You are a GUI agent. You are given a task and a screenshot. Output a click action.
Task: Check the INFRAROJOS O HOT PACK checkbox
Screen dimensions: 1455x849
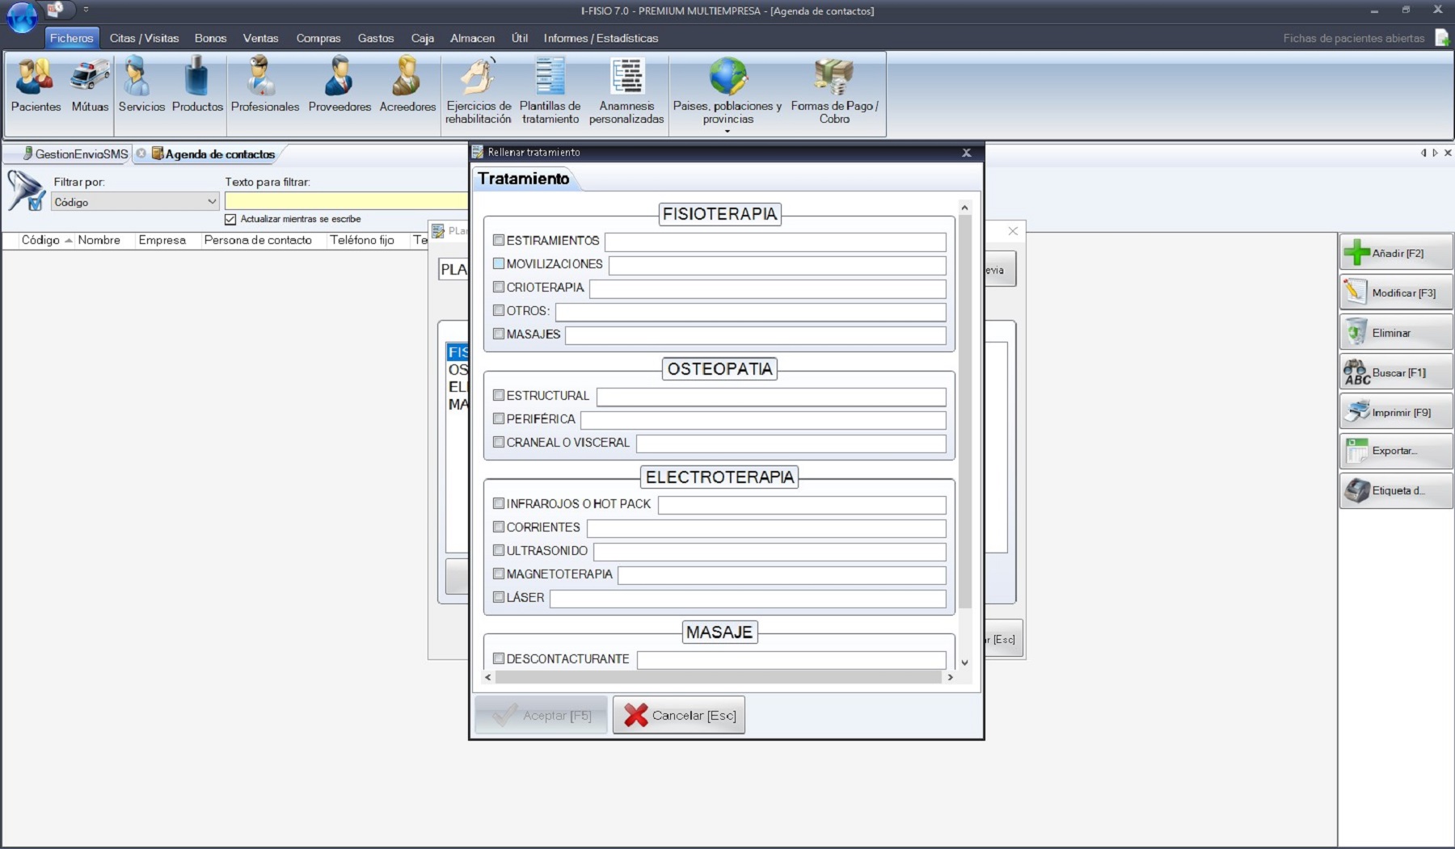[x=499, y=503]
